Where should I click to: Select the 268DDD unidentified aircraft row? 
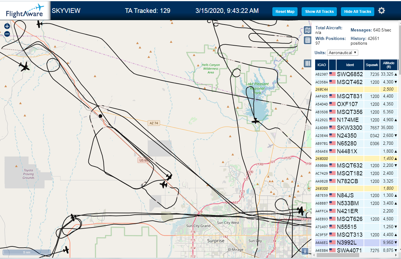coord(357,159)
